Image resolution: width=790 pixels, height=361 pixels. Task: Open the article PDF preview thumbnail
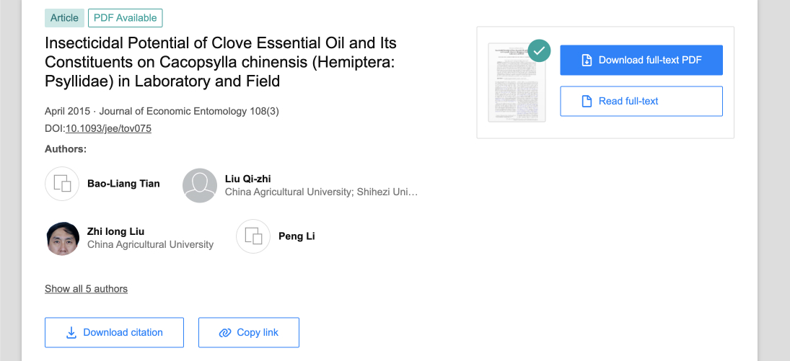[x=517, y=83]
